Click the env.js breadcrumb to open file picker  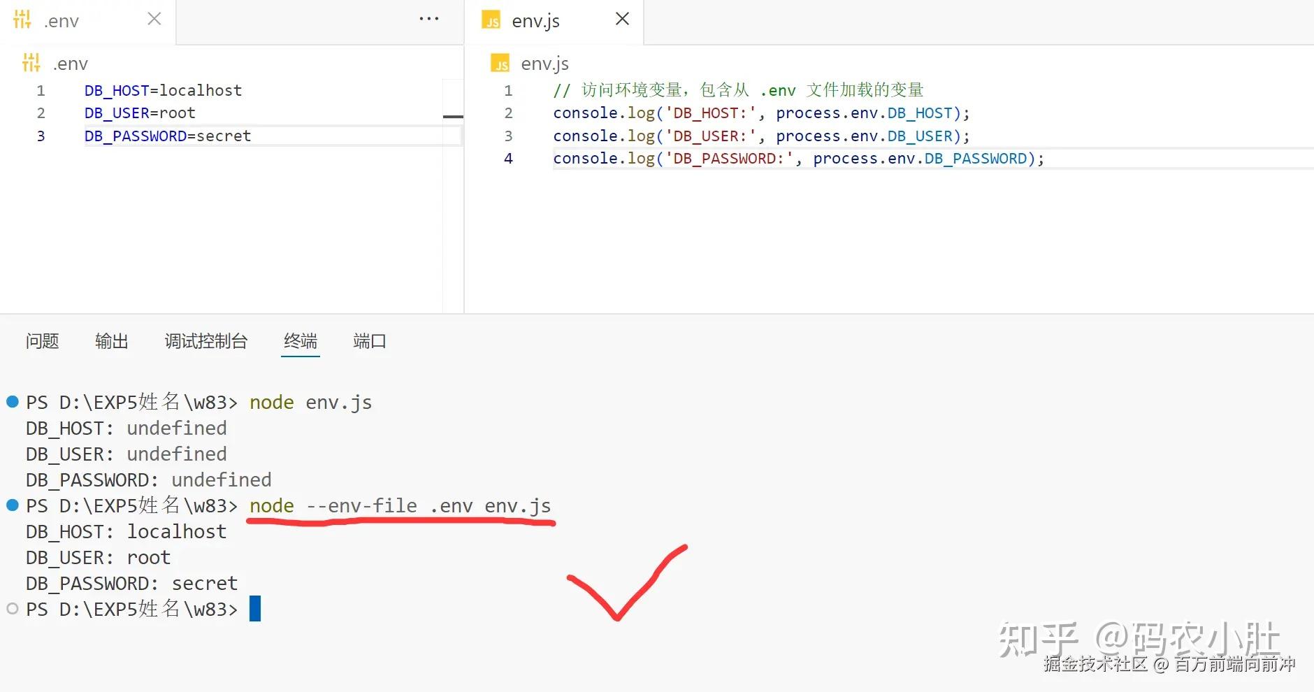click(x=544, y=63)
